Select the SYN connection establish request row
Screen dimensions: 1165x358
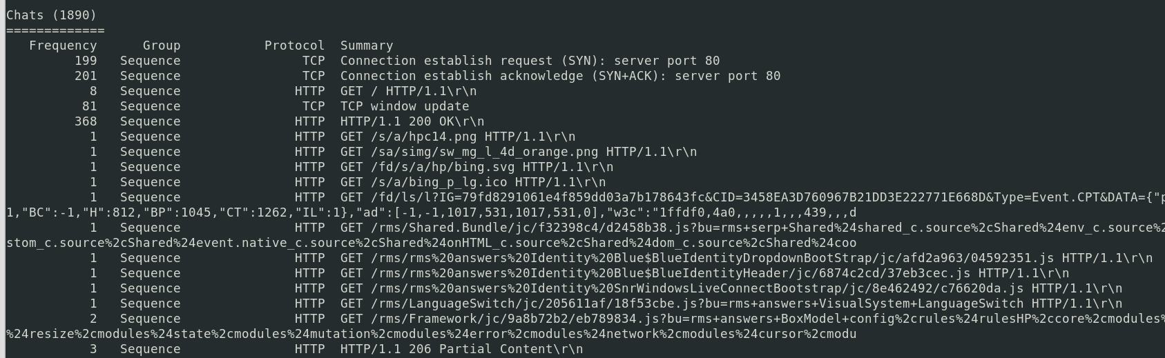tap(530, 61)
